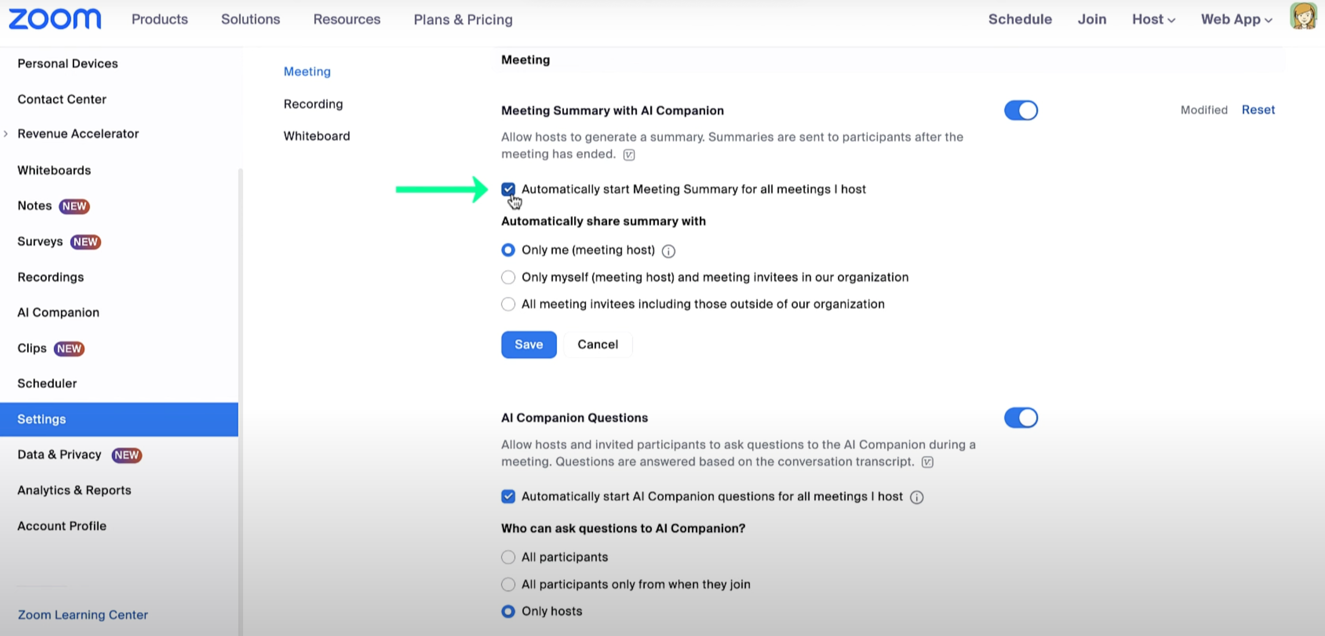This screenshot has width=1325, height=636.
Task: Open the Solutions menu
Action: (250, 19)
